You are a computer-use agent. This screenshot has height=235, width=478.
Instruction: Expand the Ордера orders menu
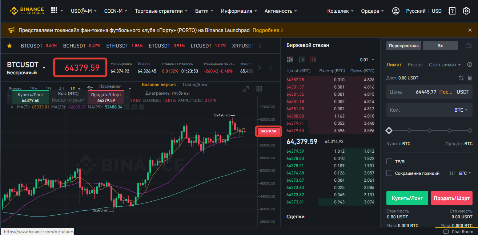pos(373,11)
